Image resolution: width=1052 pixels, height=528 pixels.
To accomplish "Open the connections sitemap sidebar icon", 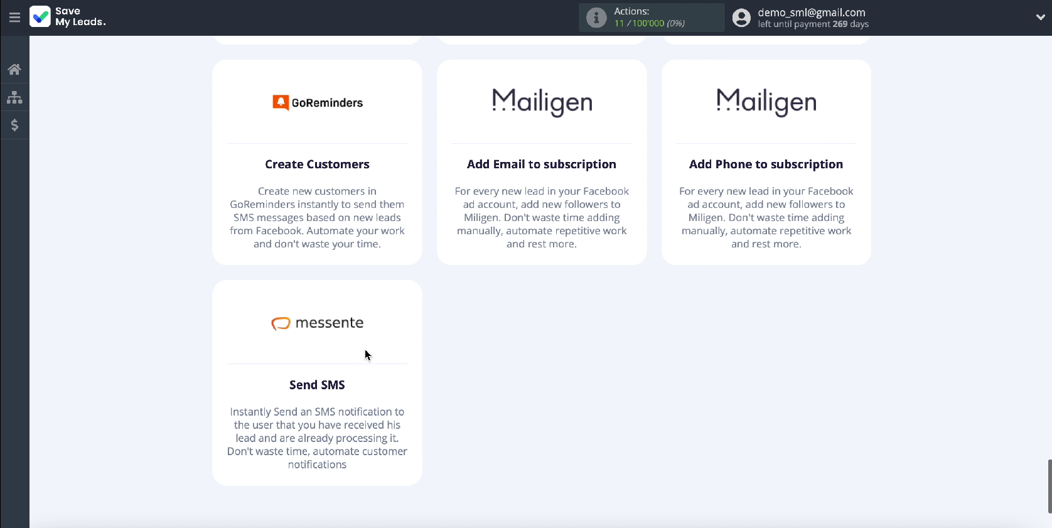I will 14,97.
